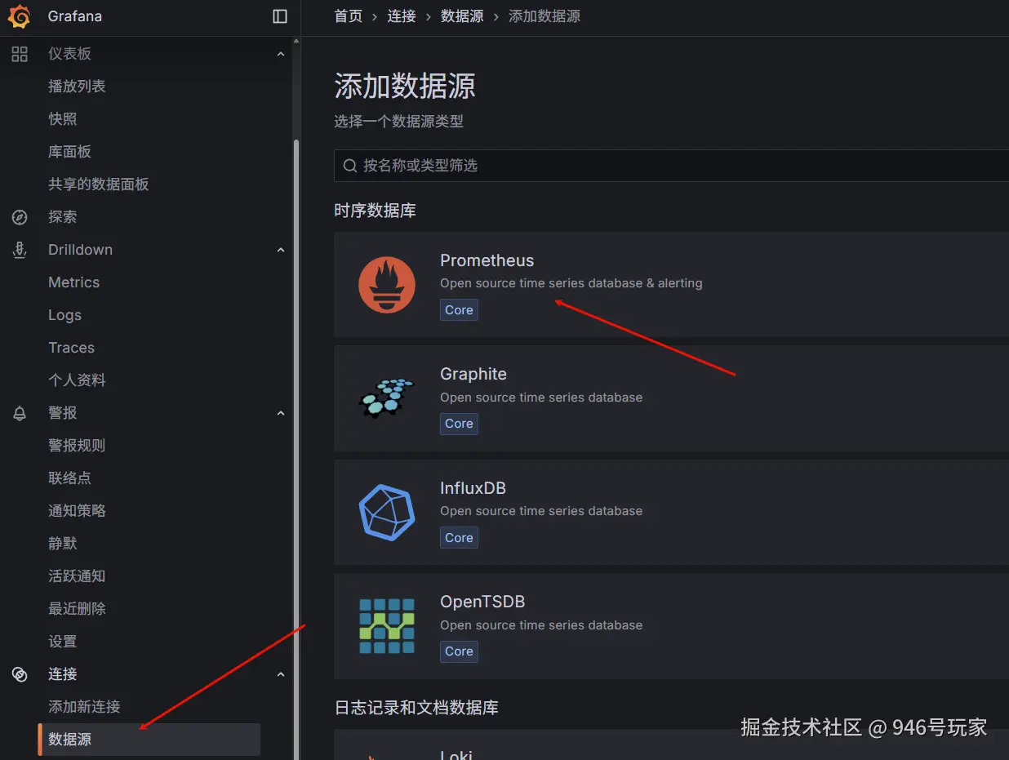Open 警报 in the sidebar
The width and height of the screenshot is (1009, 760).
(62, 413)
